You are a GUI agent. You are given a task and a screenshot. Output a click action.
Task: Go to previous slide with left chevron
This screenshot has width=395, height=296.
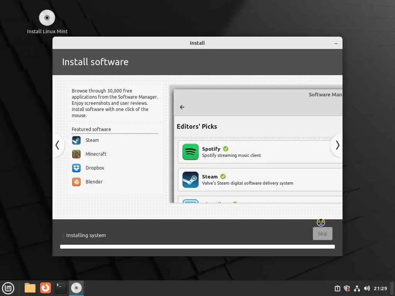point(57,145)
